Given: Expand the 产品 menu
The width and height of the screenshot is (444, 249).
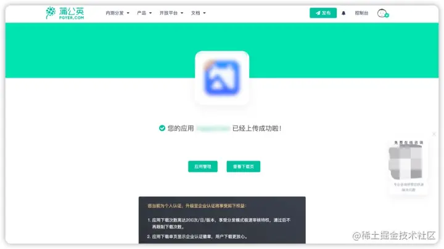Looking at the screenshot, I should (x=144, y=13).
